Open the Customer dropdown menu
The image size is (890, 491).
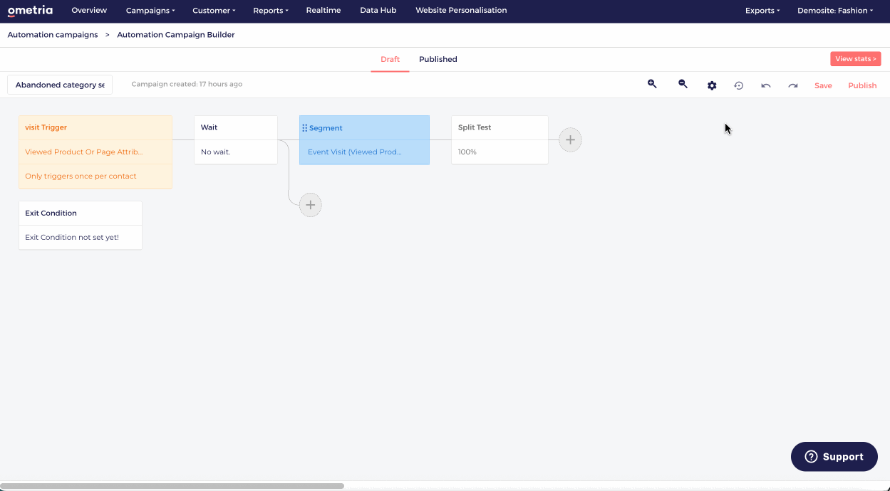coord(214,11)
